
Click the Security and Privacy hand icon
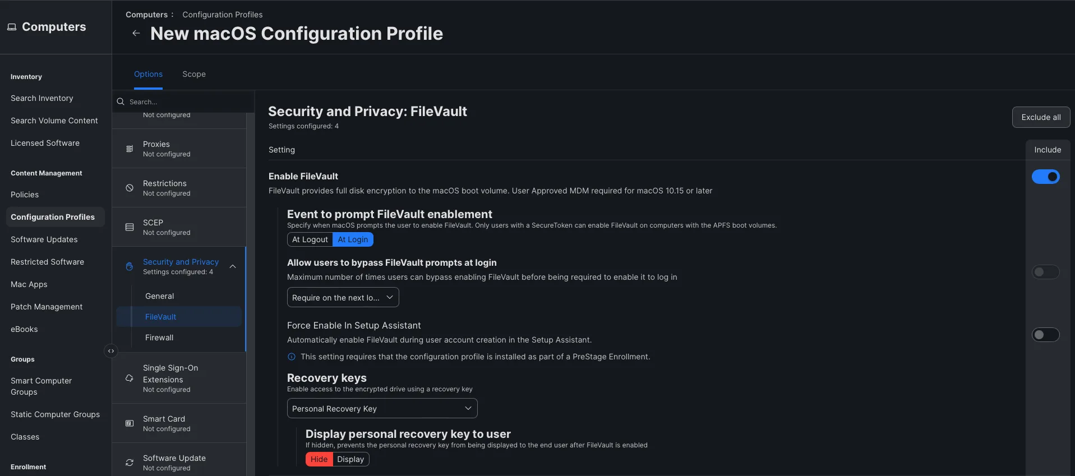[130, 267]
